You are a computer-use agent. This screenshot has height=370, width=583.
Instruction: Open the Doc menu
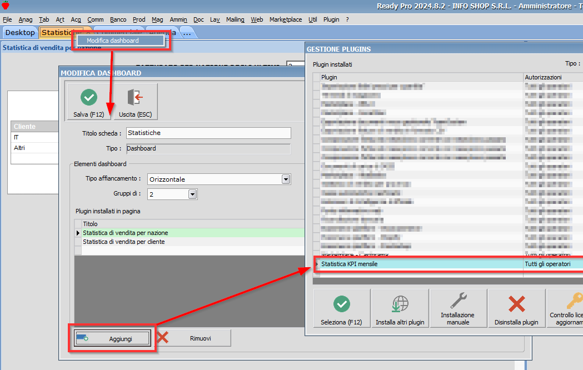tap(198, 19)
